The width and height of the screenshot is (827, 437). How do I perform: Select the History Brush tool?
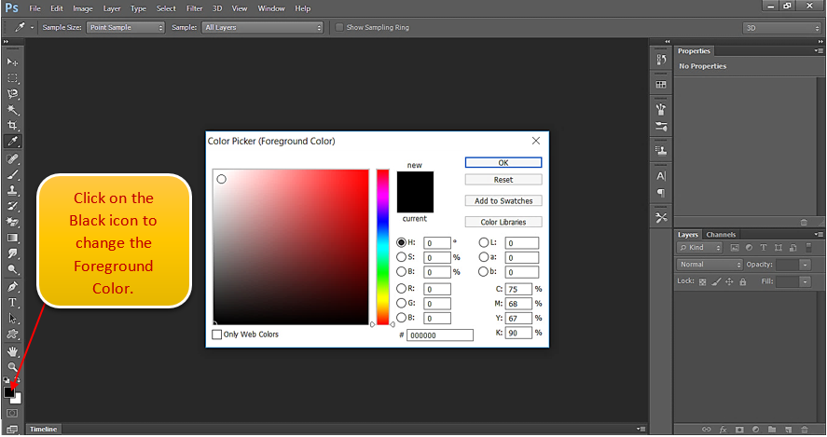coord(12,206)
